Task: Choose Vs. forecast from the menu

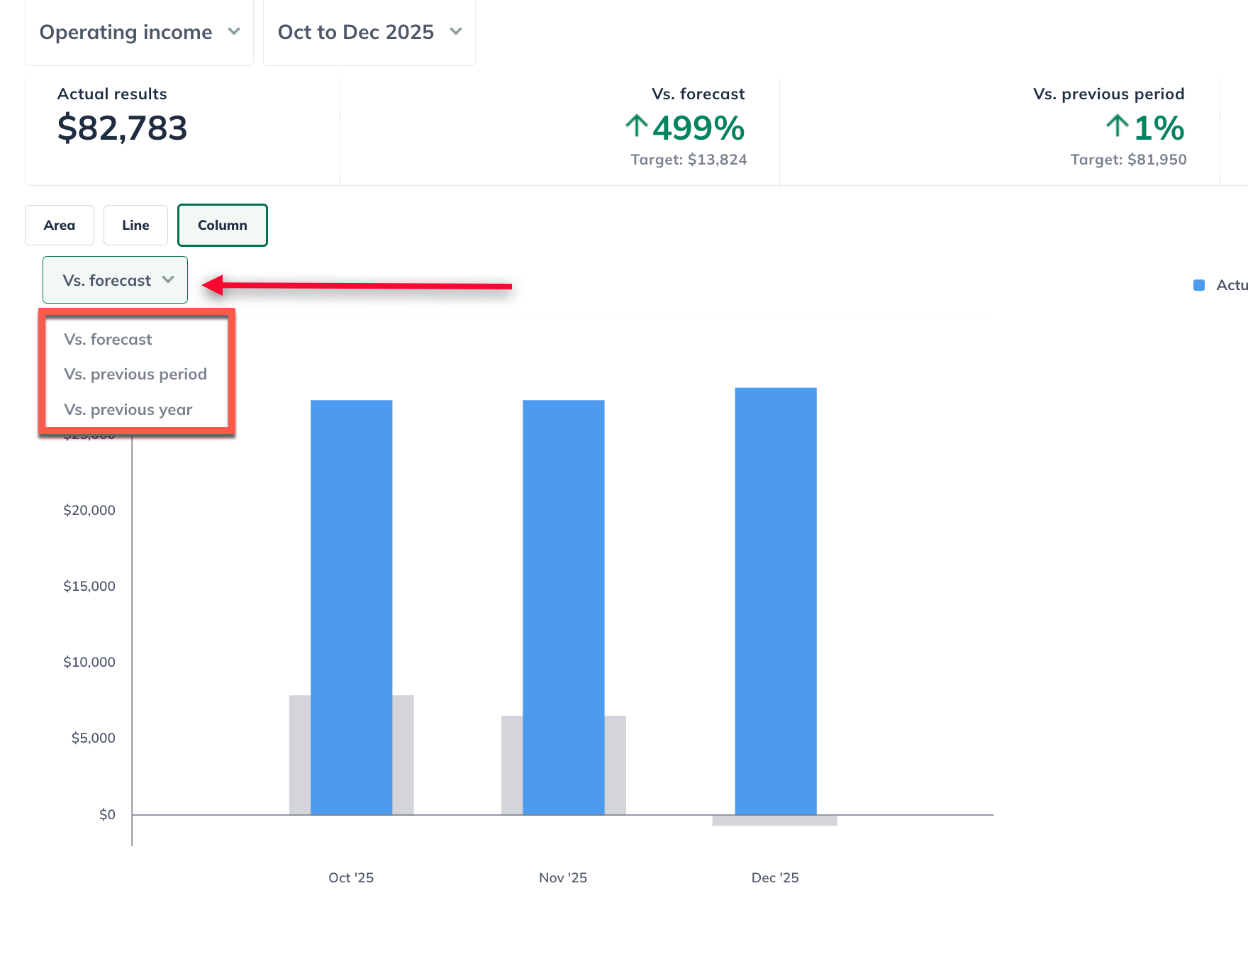Action: (108, 340)
